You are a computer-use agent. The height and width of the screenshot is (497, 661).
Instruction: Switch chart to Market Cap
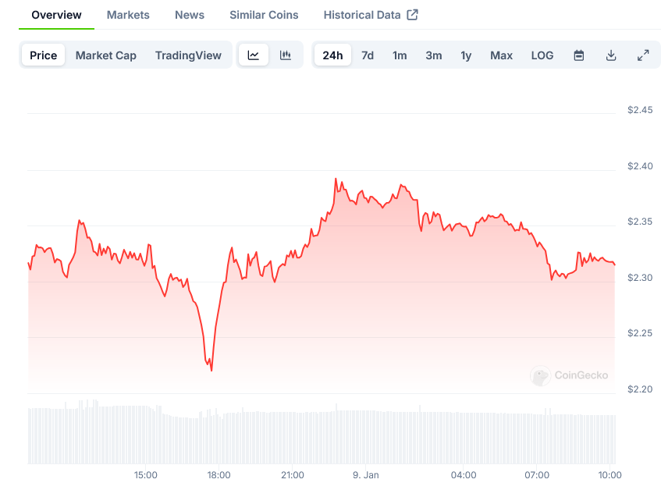click(106, 55)
